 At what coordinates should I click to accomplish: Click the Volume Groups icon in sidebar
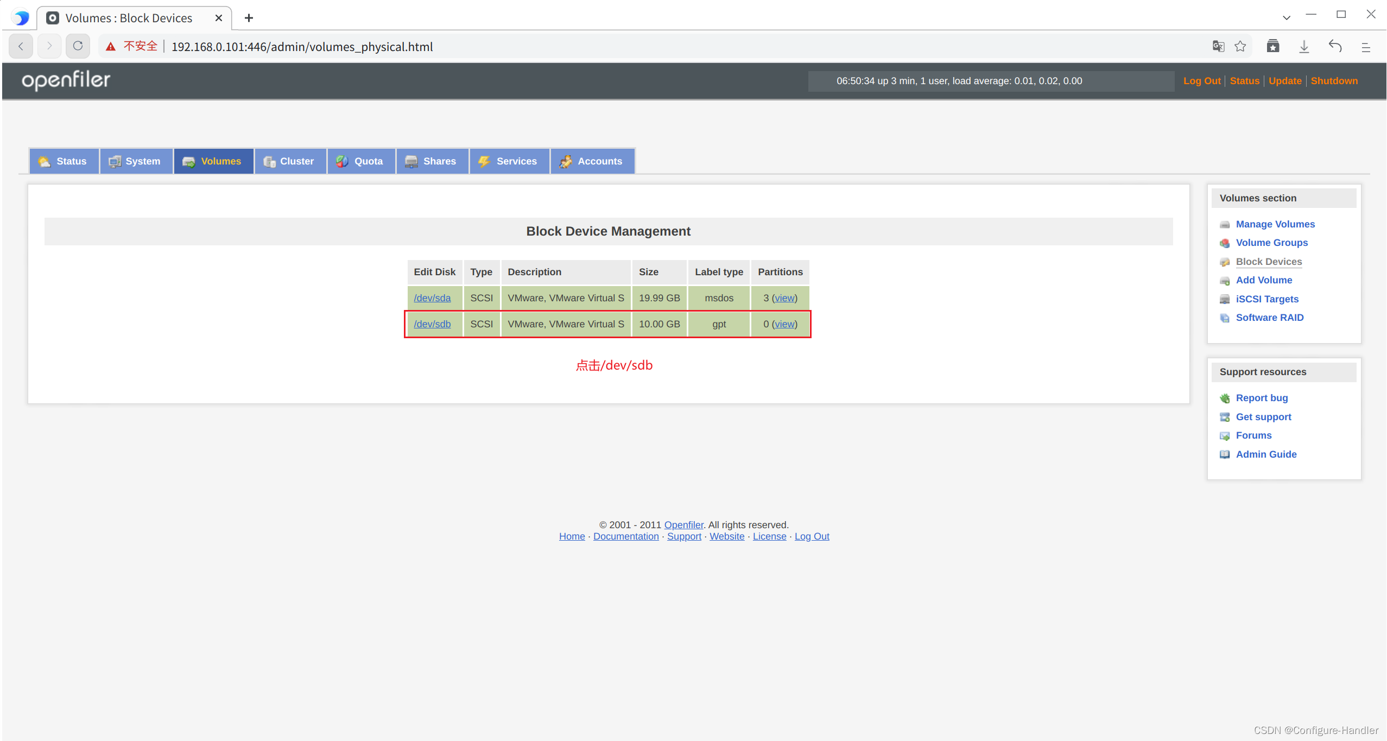(1226, 243)
